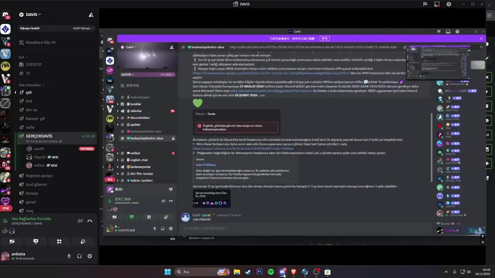Open the activities launcher button
The width and height of the screenshot is (495, 278).
(59, 241)
